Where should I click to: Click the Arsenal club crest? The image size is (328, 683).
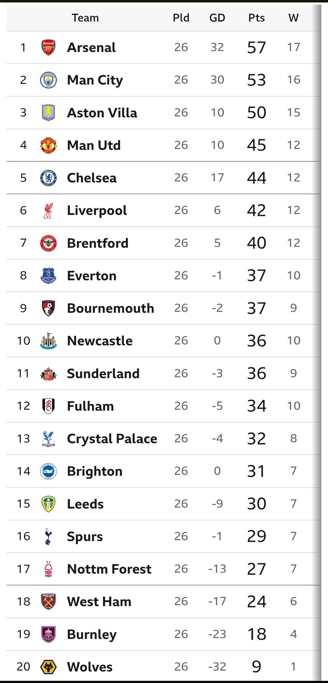pyautogui.click(x=48, y=47)
